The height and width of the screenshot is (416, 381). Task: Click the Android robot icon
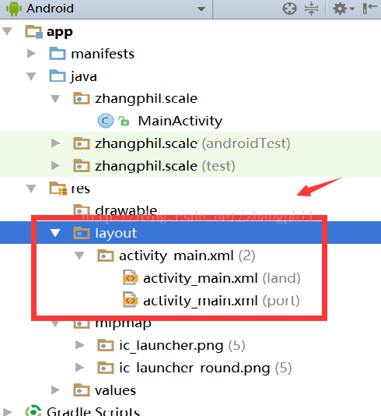click(14, 9)
